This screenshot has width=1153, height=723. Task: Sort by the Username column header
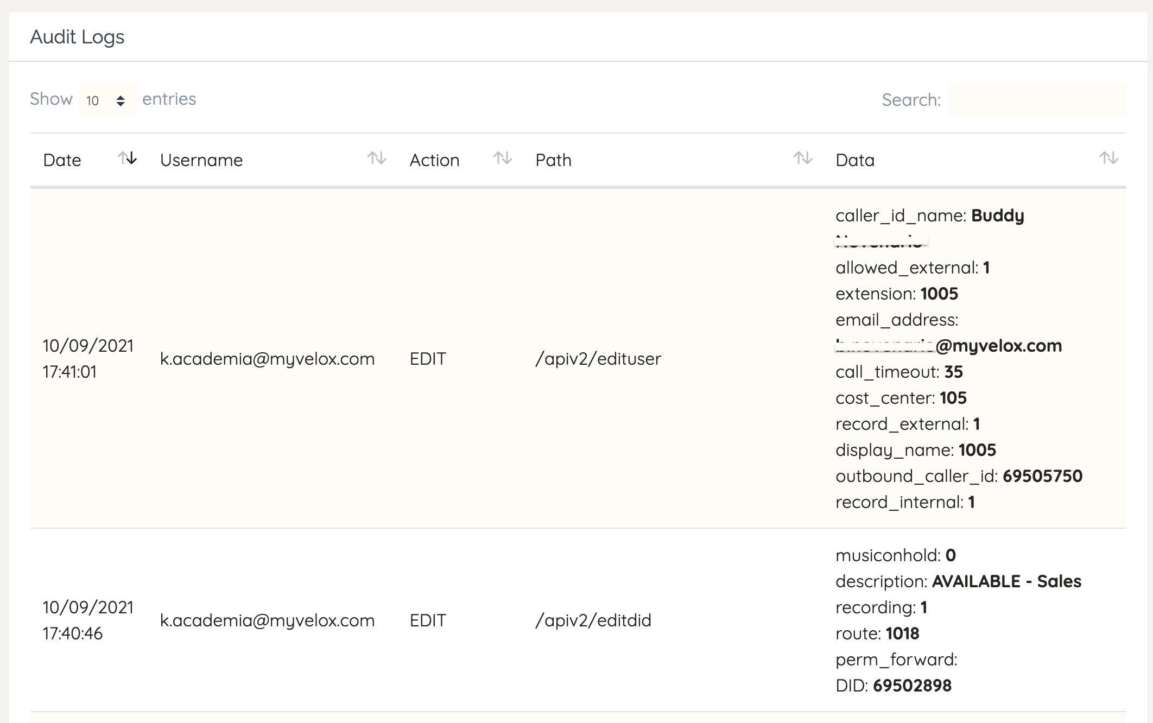coord(201,160)
